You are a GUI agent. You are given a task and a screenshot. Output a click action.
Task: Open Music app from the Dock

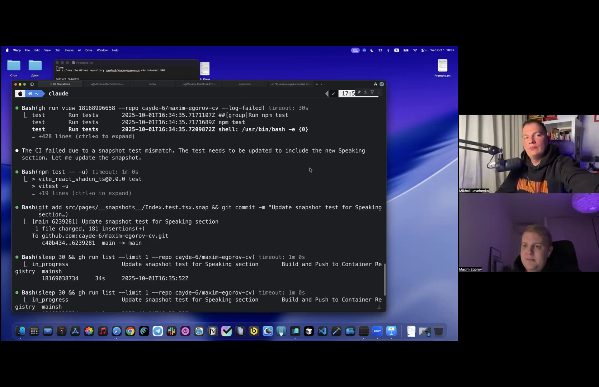tap(103, 331)
